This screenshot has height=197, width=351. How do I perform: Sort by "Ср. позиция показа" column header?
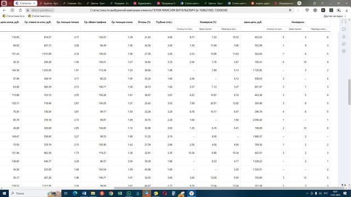point(67,22)
